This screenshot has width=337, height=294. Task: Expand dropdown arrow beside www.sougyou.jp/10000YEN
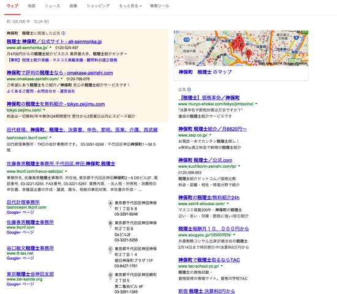tap(234, 235)
